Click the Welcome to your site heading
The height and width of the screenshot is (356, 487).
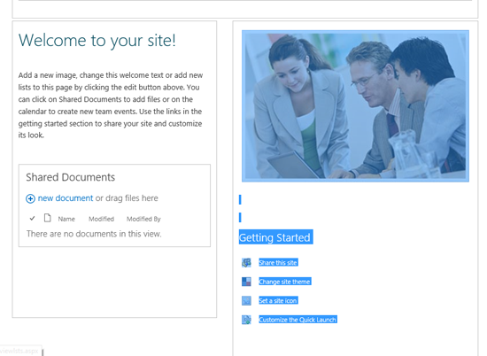coord(97,41)
